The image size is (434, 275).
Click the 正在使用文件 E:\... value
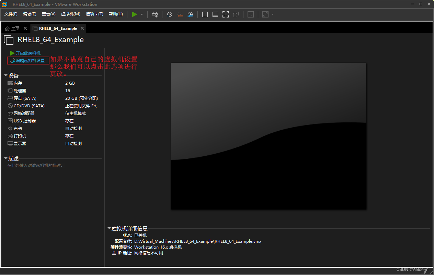pos(82,106)
